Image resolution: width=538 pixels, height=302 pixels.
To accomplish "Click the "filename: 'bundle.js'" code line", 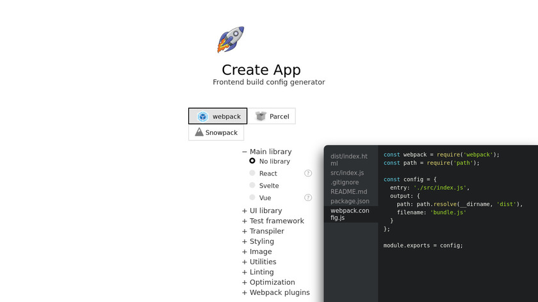I will tap(432, 212).
